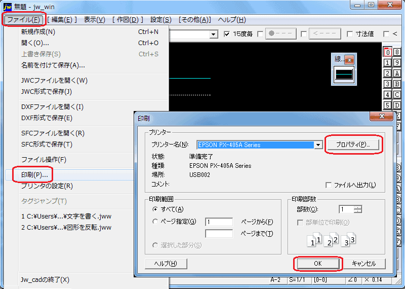
Task: Increase 部数 with the spinner up arrow
Action: (358, 207)
